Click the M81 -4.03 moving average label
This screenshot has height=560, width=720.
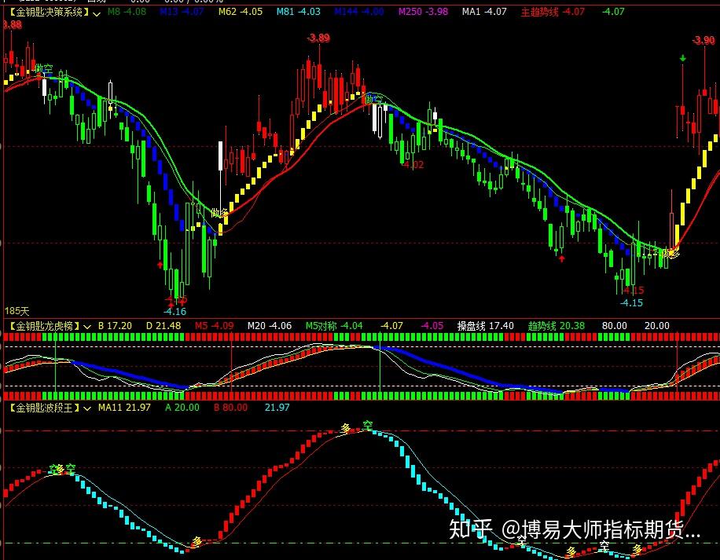pyautogui.click(x=299, y=12)
